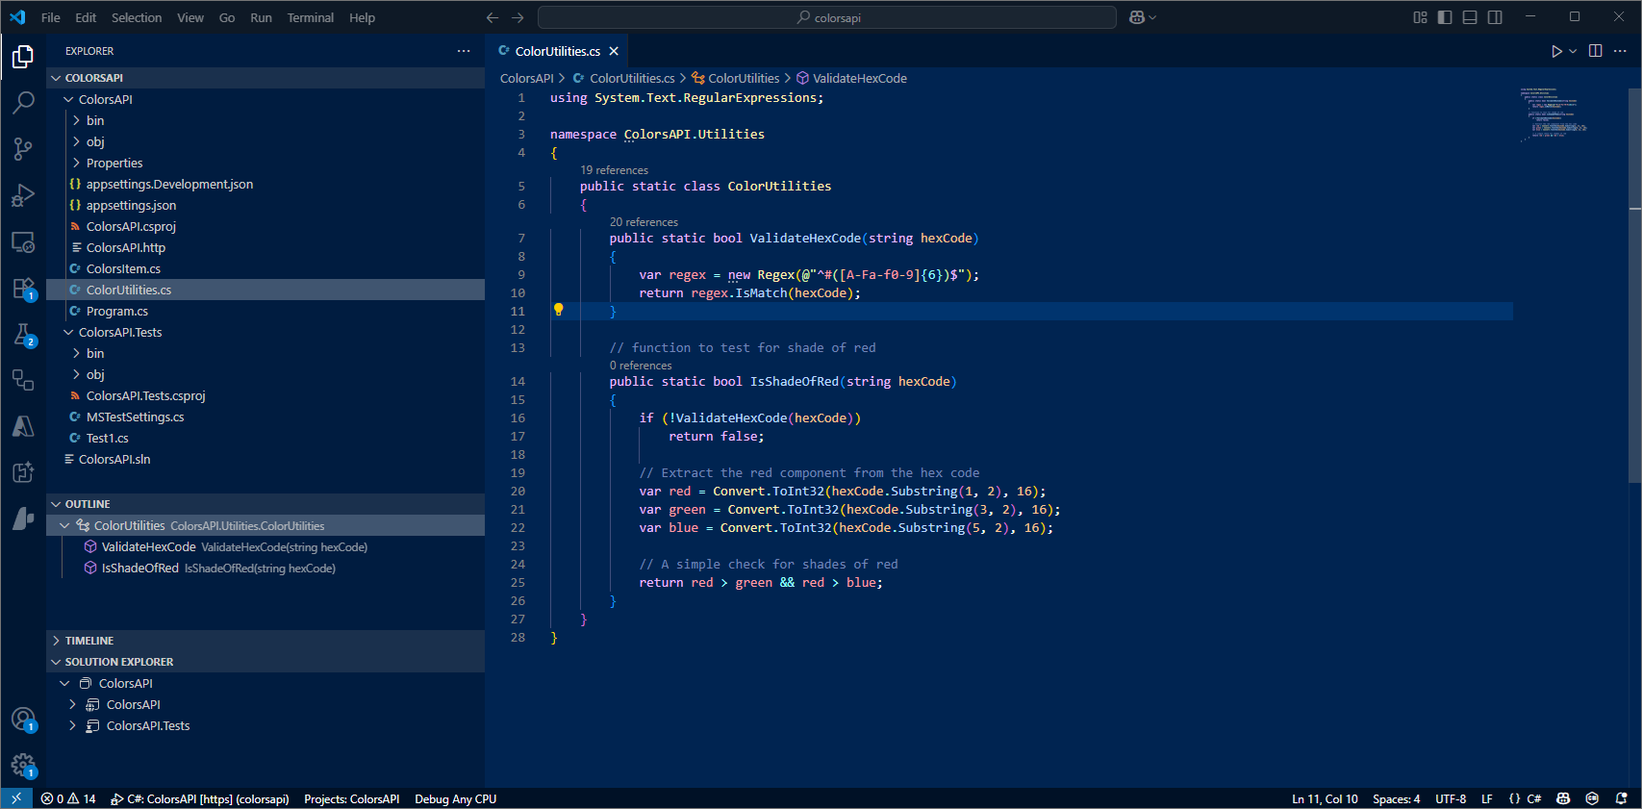
Task: Click the lightbulb code action icon
Action: (558, 310)
